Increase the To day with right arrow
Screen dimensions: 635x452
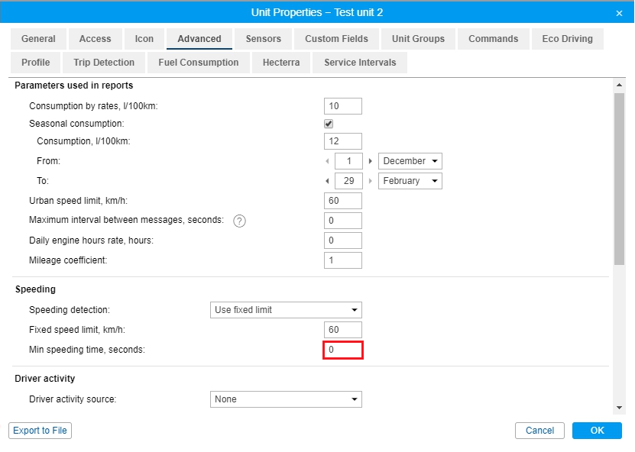point(371,181)
